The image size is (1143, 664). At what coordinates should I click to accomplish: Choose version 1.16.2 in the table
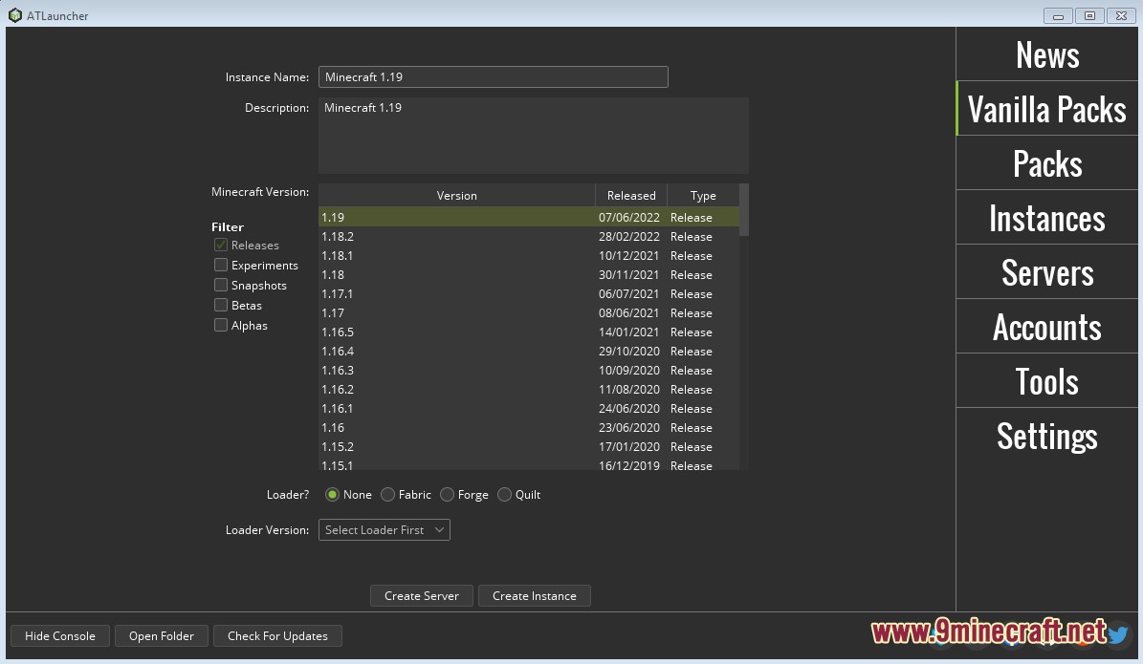(x=529, y=390)
